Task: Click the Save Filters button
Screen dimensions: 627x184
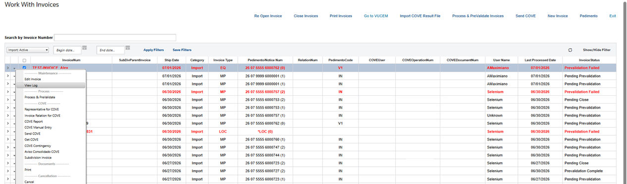Action: (182, 50)
